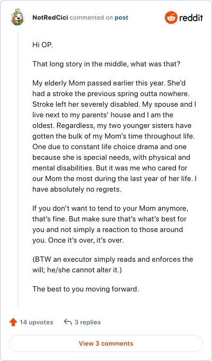This screenshot has width=212, height=361.
Task: Open NotRedCici's avatar image
Action: coord(17,18)
